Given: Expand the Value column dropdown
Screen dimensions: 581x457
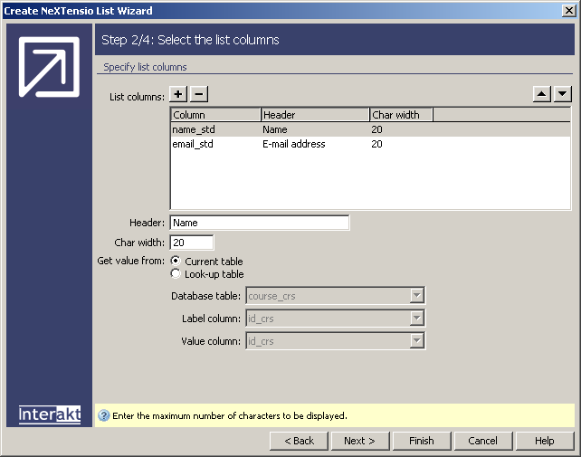Looking at the screenshot, I should point(416,341).
